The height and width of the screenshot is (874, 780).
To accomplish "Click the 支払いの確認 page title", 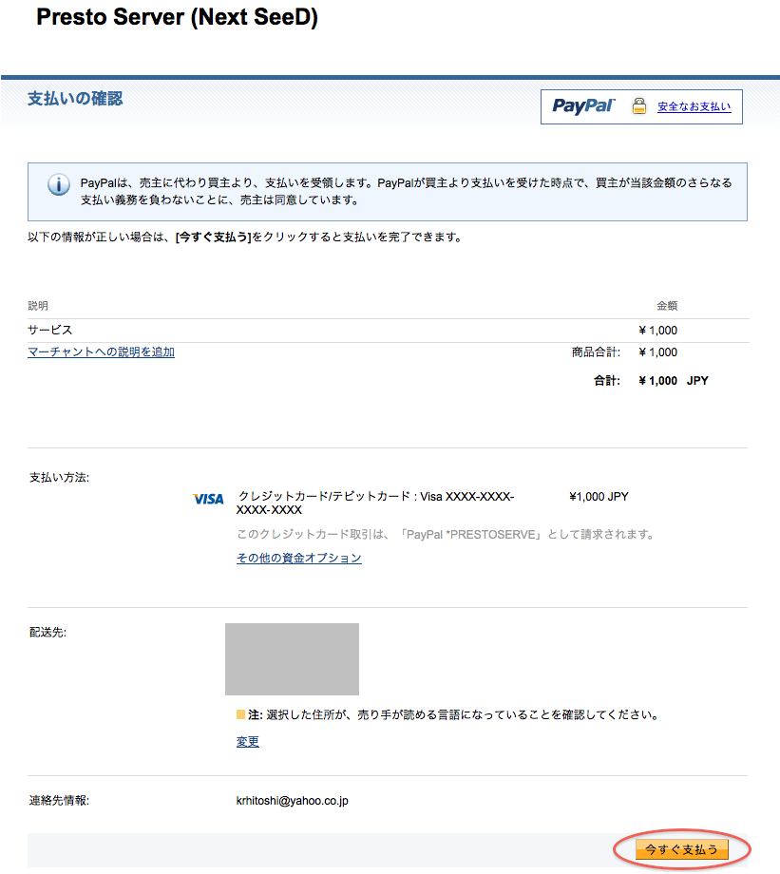I will coord(75,99).
